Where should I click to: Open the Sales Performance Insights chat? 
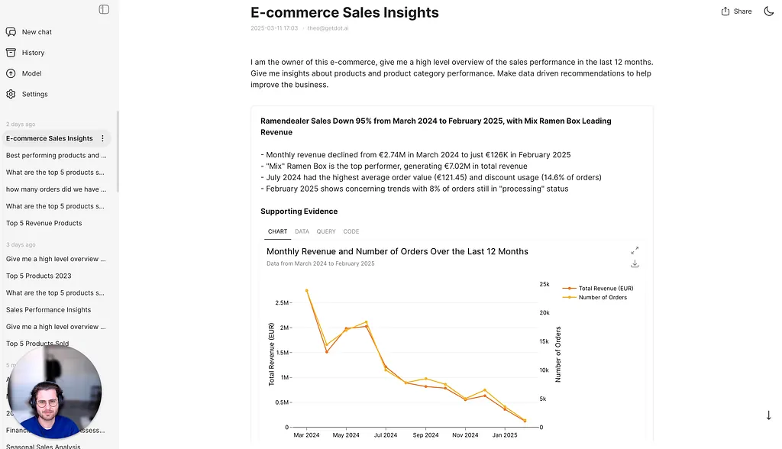point(48,309)
